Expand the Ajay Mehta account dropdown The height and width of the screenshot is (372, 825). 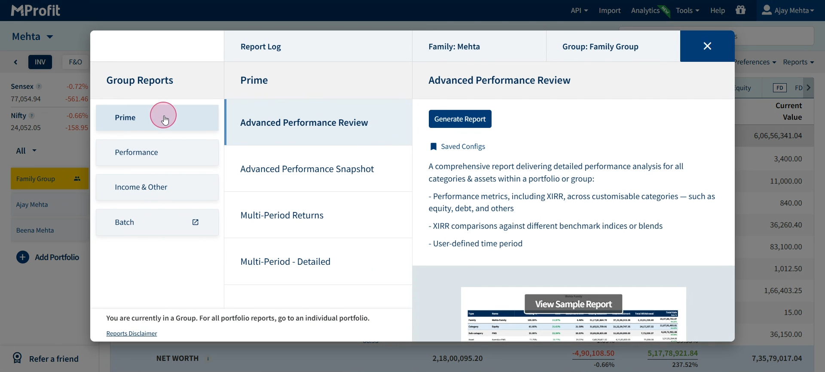(x=794, y=10)
